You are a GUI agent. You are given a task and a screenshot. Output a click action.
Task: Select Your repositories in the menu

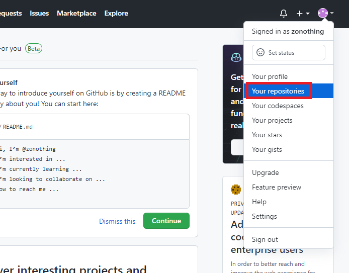289,91
